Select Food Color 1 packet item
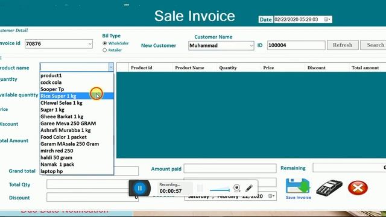 [x=77, y=137]
